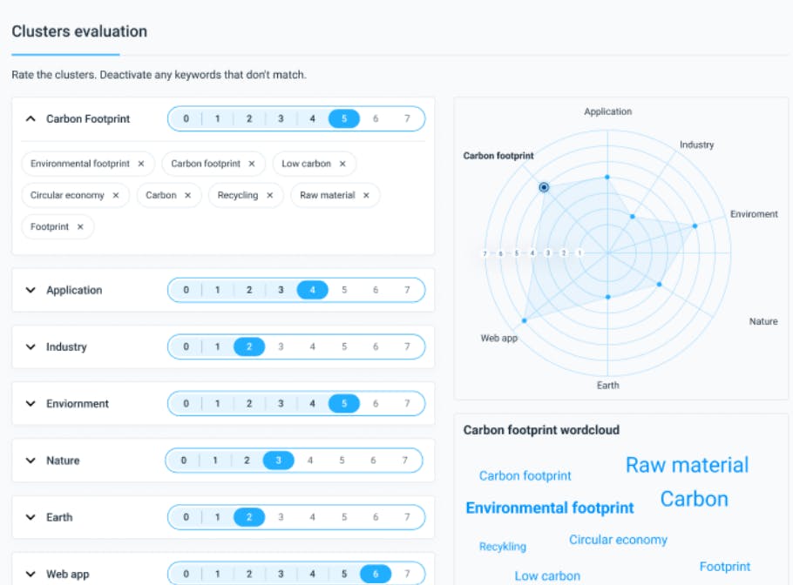Rate Industry cluster as 0
Image resolution: width=793 pixels, height=585 pixels.
tap(186, 346)
